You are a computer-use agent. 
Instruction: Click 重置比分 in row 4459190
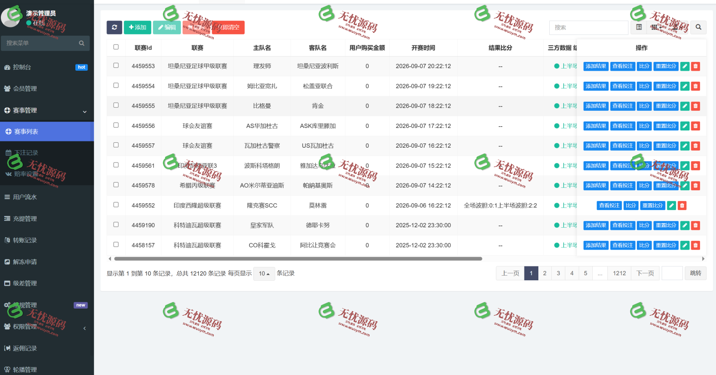pyautogui.click(x=666, y=226)
